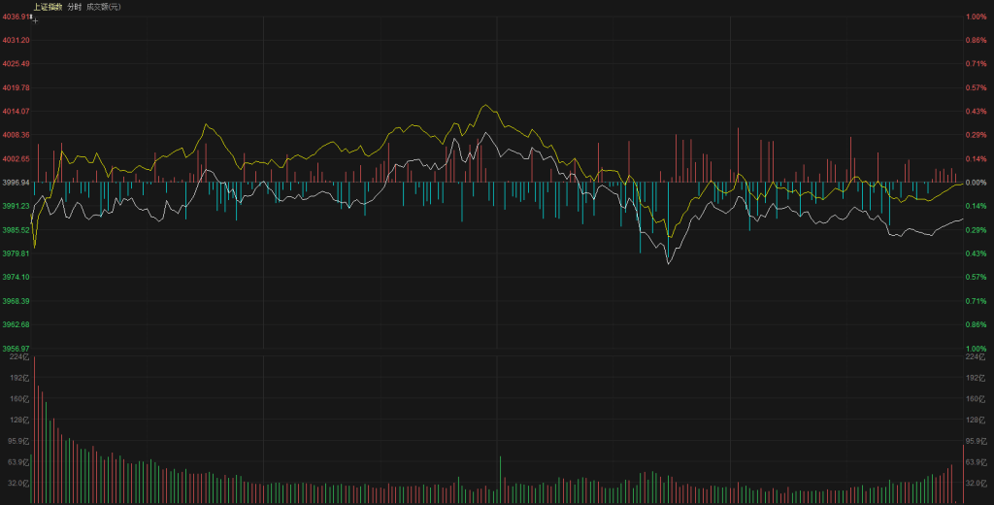The height and width of the screenshot is (505, 994).
Task: Click the red 1.00% label on right axis
Action: pyautogui.click(x=976, y=17)
